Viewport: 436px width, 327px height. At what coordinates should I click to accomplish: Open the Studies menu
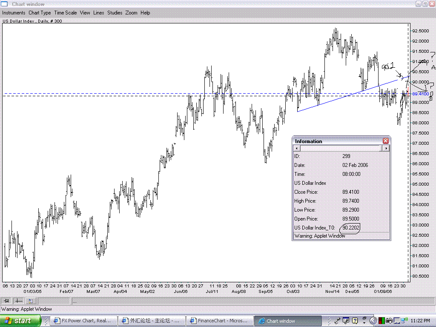[115, 13]
